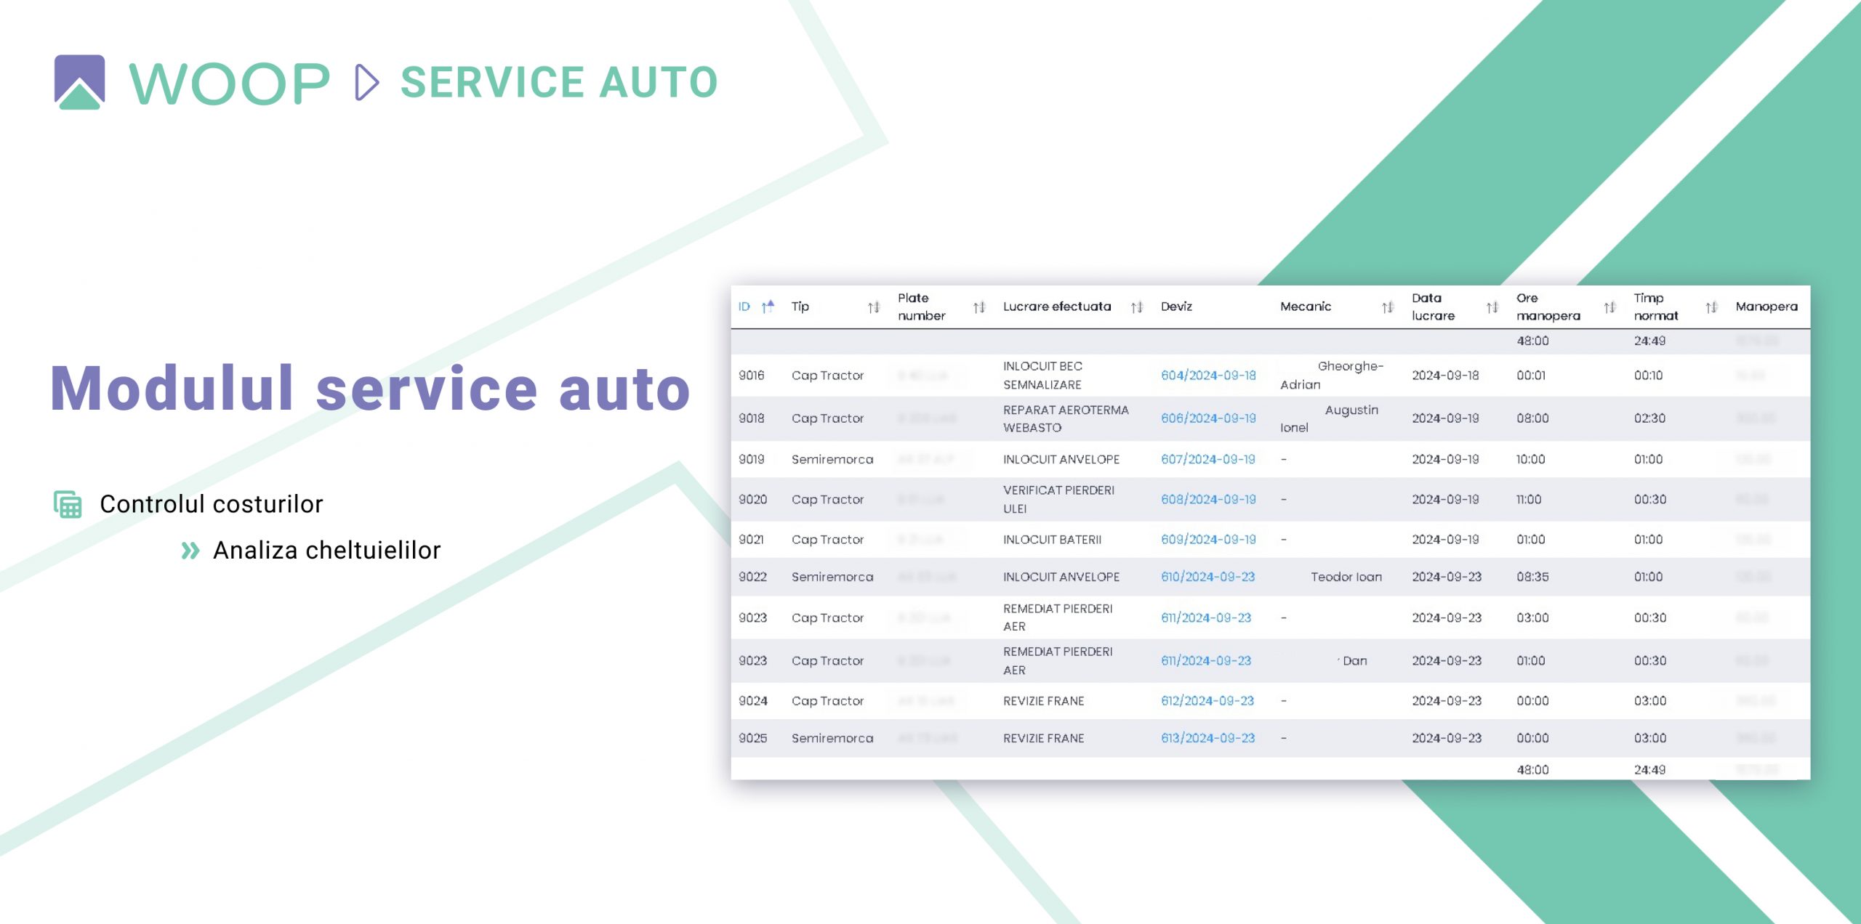Click Ore manopera value 10:00
Screen dimensions: 1861x924
tap(1530, 459)
